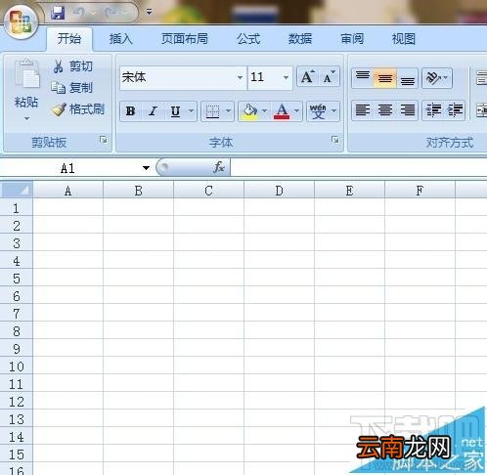Expand the font size dropdown arrow

pos(286,78)
